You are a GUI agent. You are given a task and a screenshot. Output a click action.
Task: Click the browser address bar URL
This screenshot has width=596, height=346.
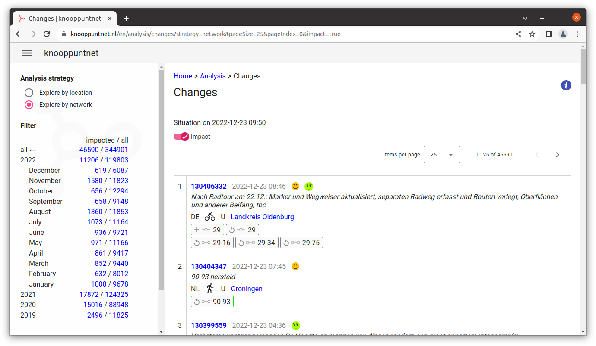(206, 34)
